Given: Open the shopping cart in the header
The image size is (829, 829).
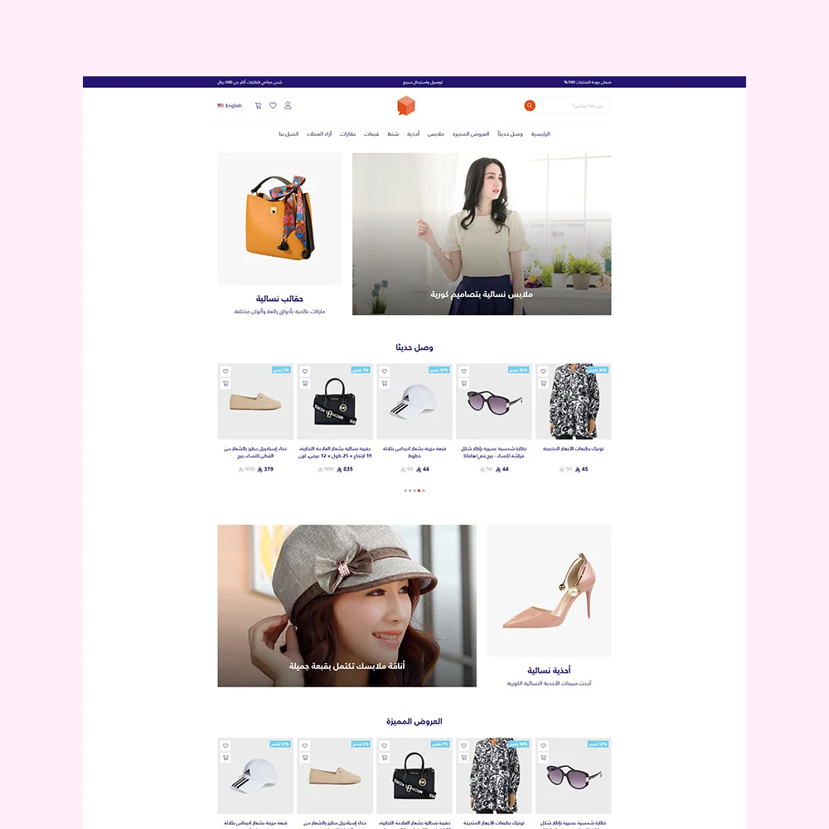Looking at the screenshot, I should pyautogui.click(x=258, y=106).
